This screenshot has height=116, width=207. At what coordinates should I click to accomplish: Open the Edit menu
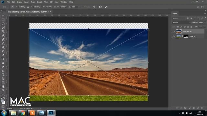tap(14, 2)
